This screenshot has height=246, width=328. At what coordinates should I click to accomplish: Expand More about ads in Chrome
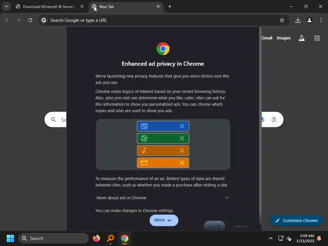coord(163,198)
